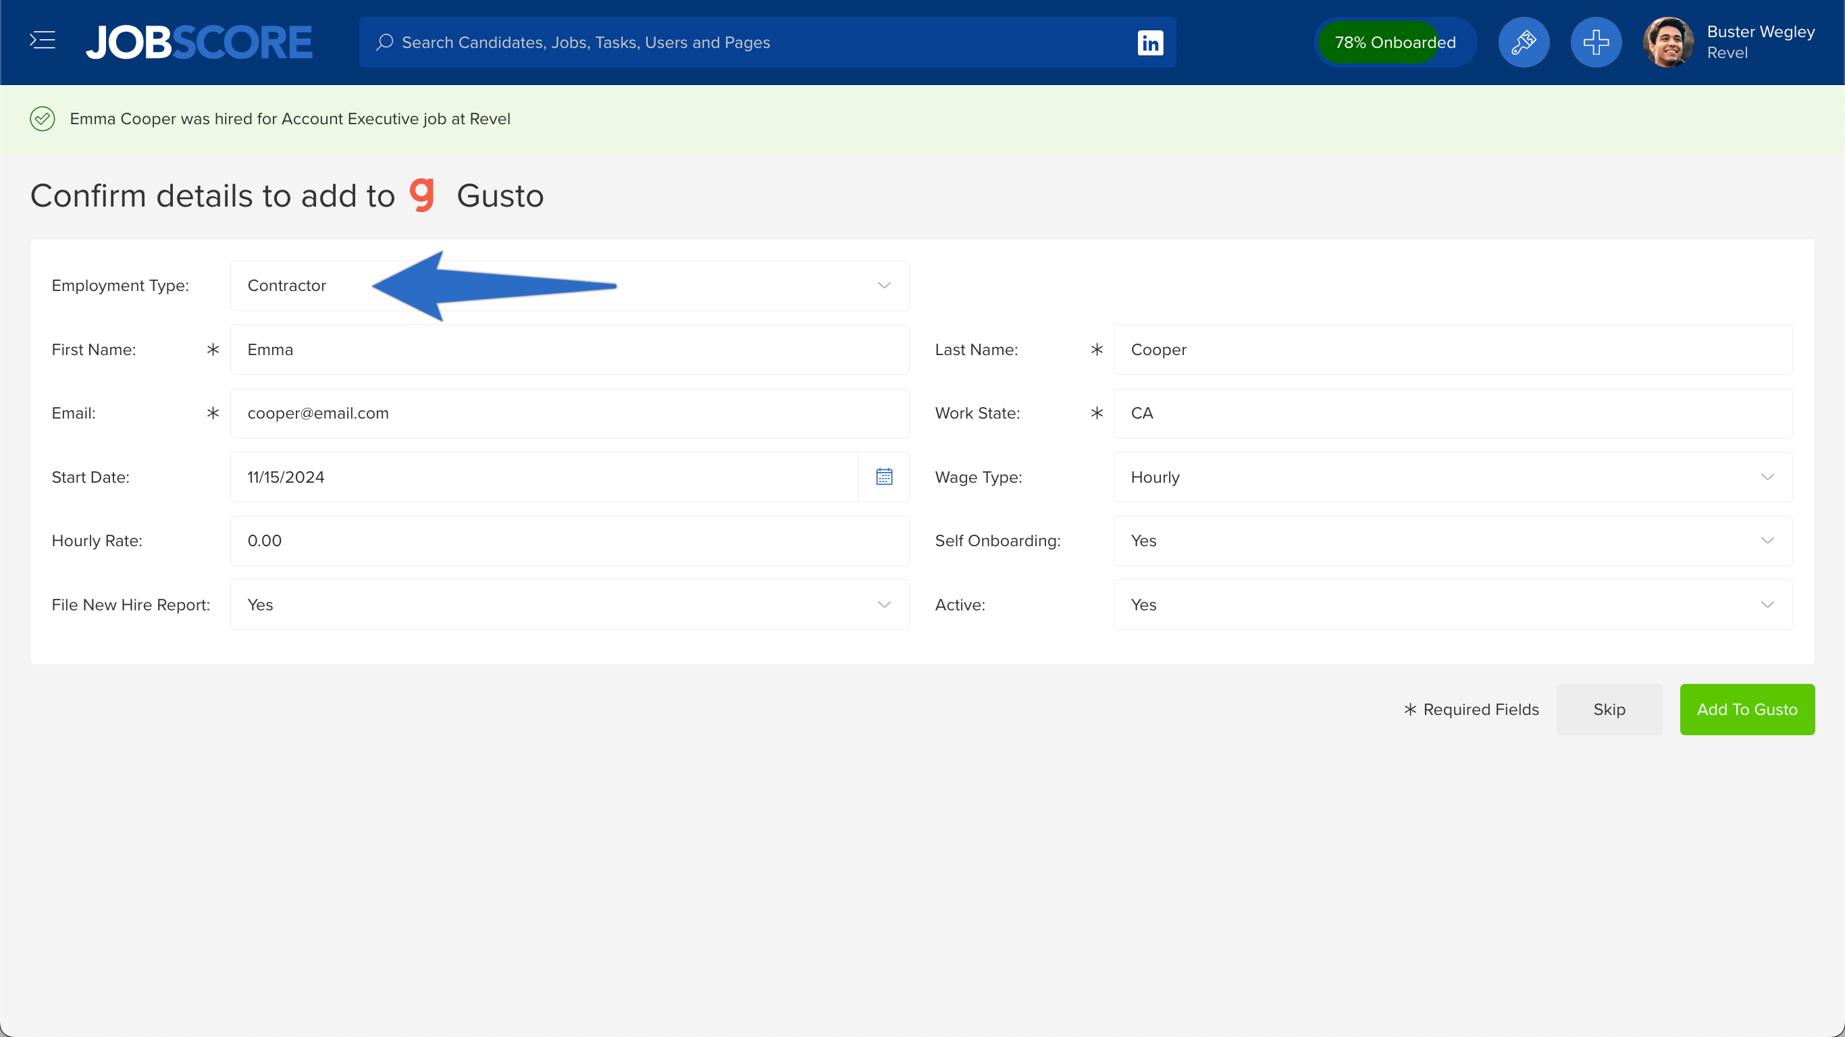1845x1037 pixels.
Task: Open the Wage Type dropdown
Action: point(1453,477)
